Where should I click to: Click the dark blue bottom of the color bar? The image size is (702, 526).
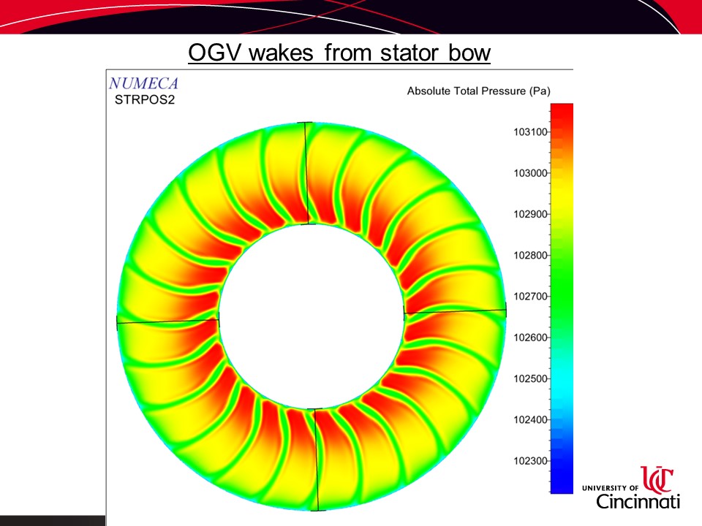[x=562, y=484]
